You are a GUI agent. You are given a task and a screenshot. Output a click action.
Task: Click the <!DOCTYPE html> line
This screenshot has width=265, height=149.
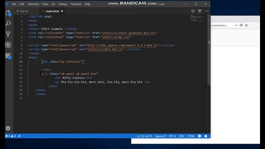(40, 17)
